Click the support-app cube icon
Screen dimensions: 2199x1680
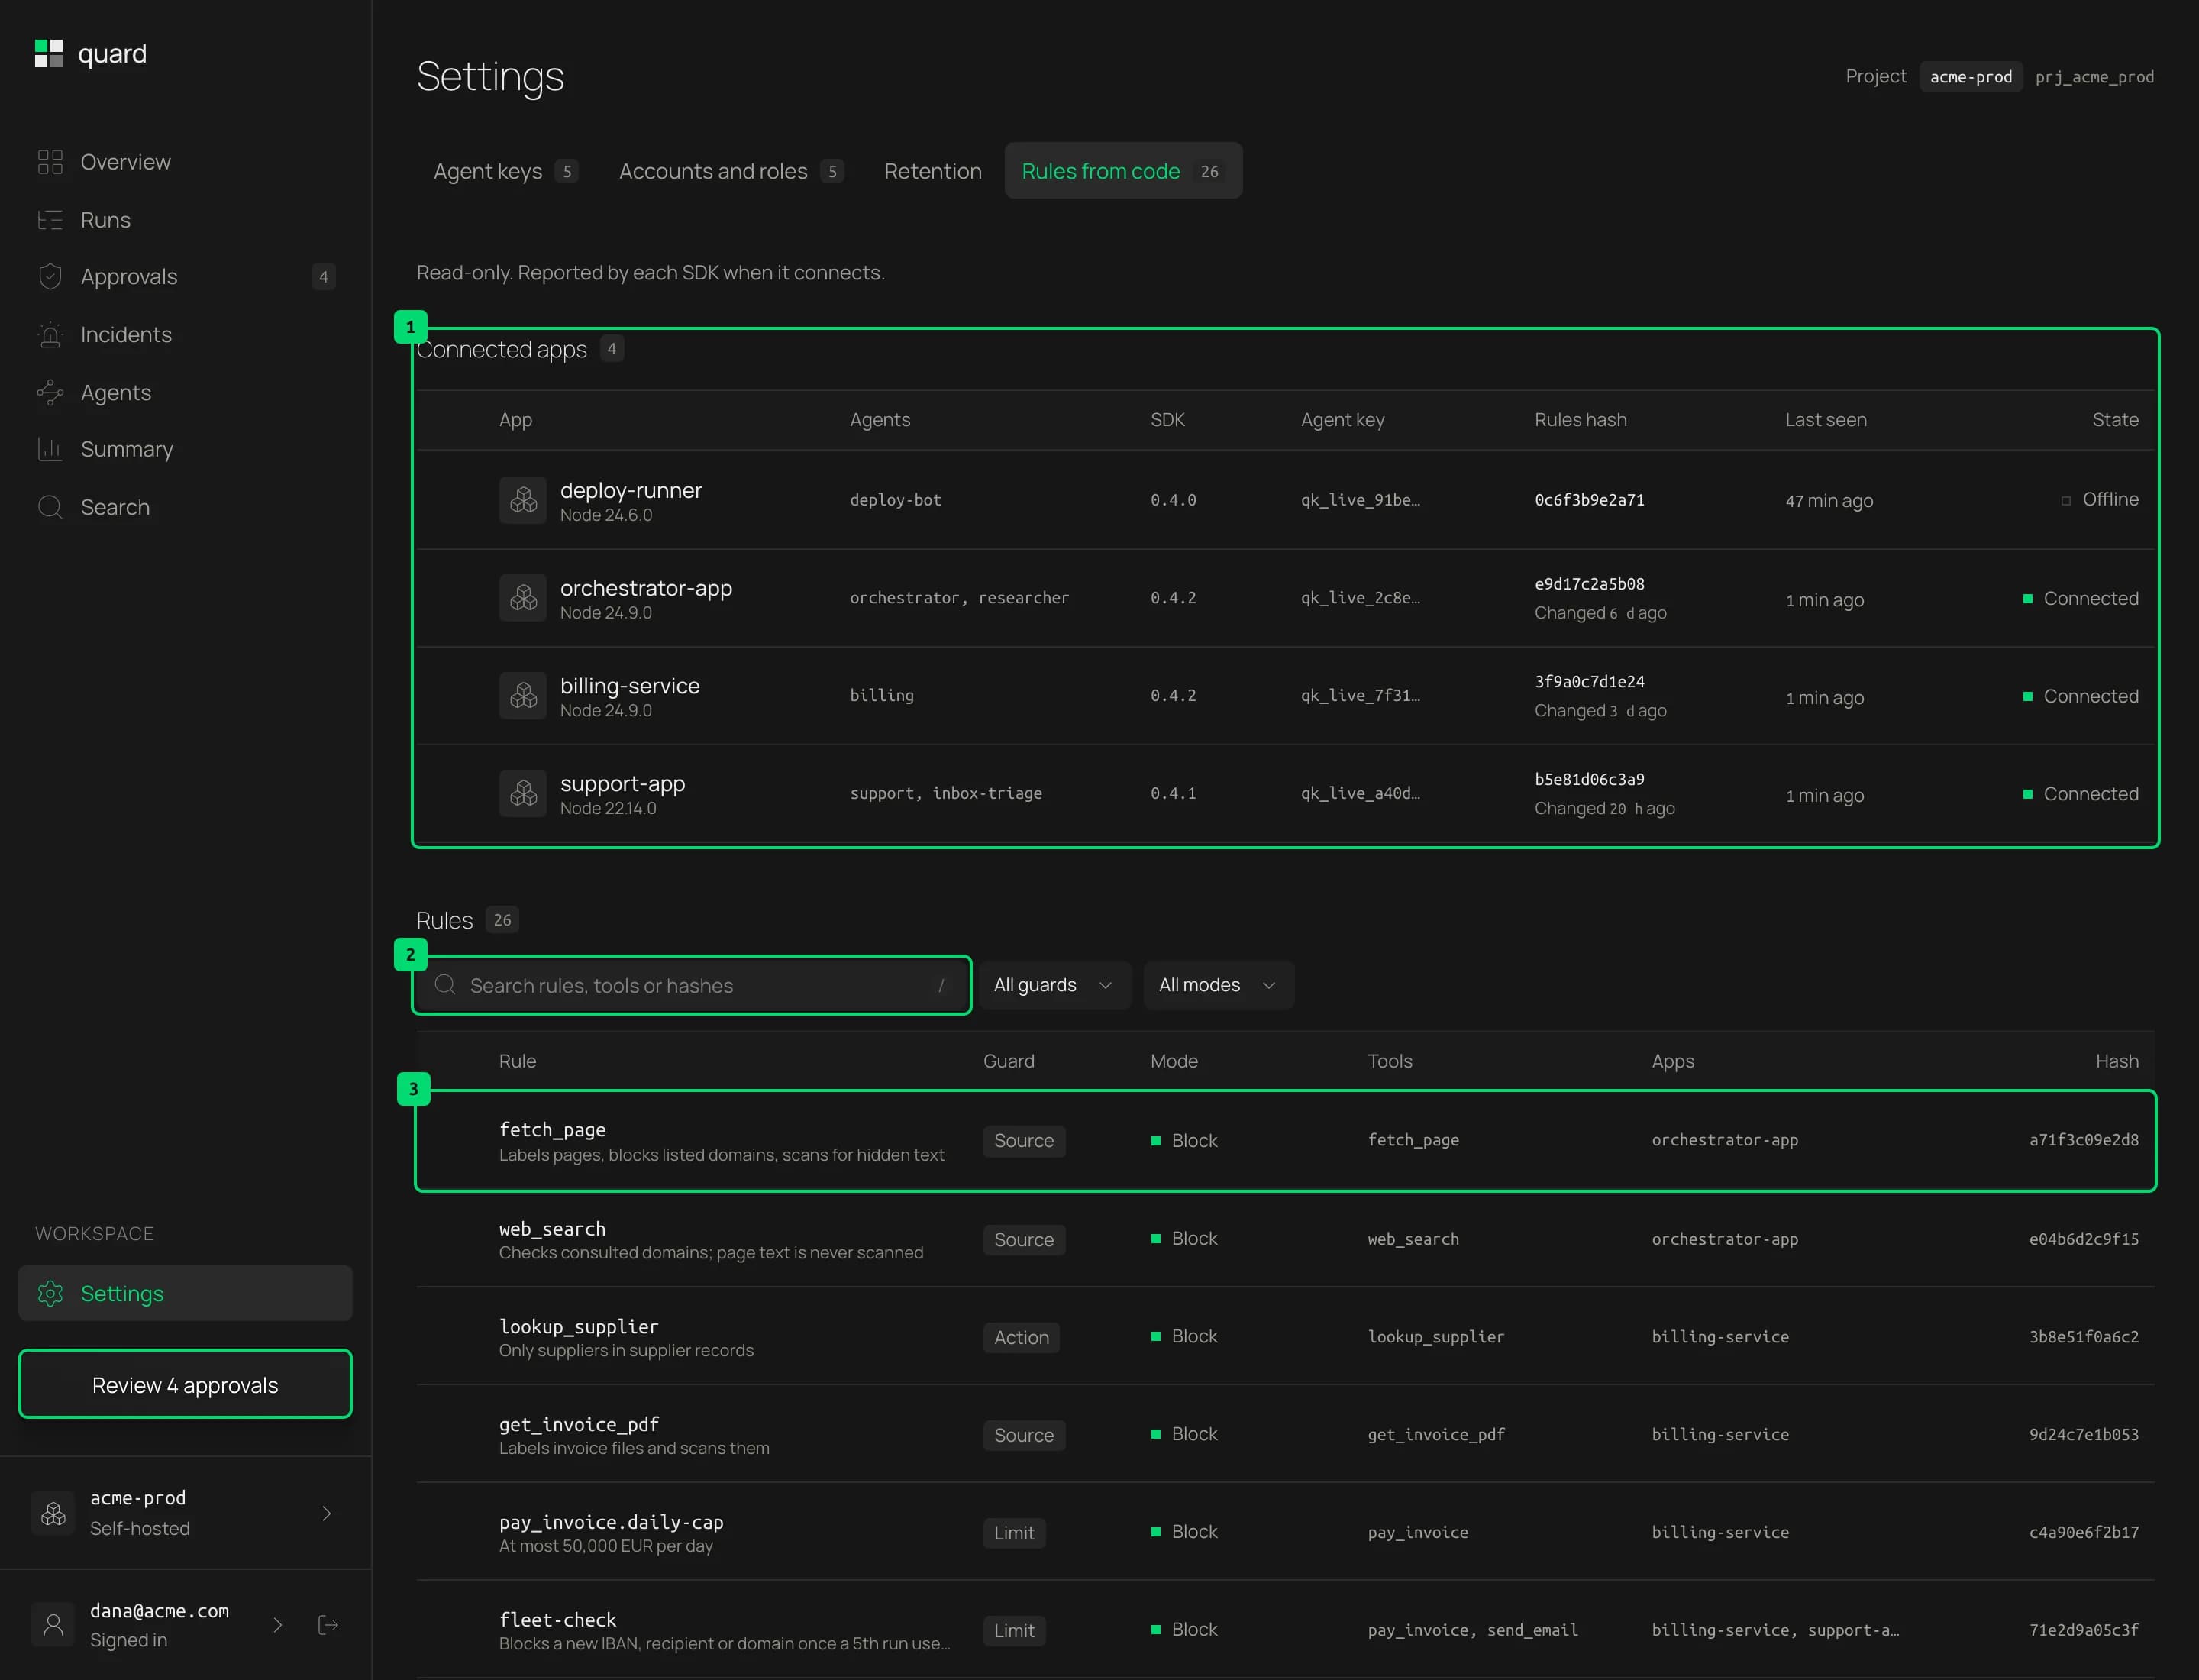(523, 794)
